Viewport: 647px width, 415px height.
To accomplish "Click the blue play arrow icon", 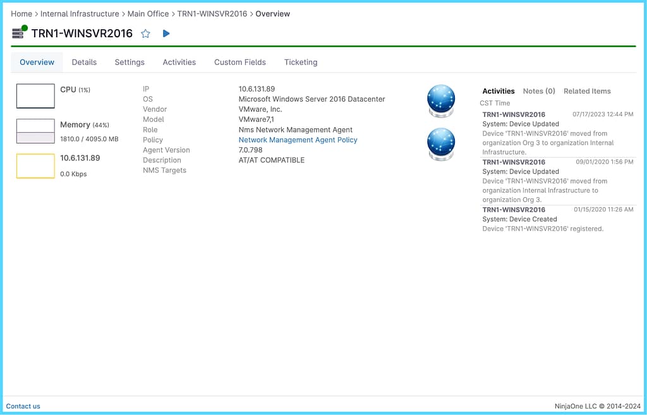I will [166, 33].
